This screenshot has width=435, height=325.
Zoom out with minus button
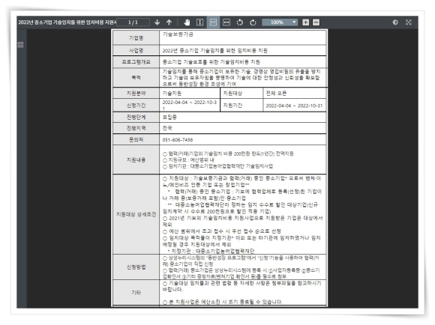316,22
